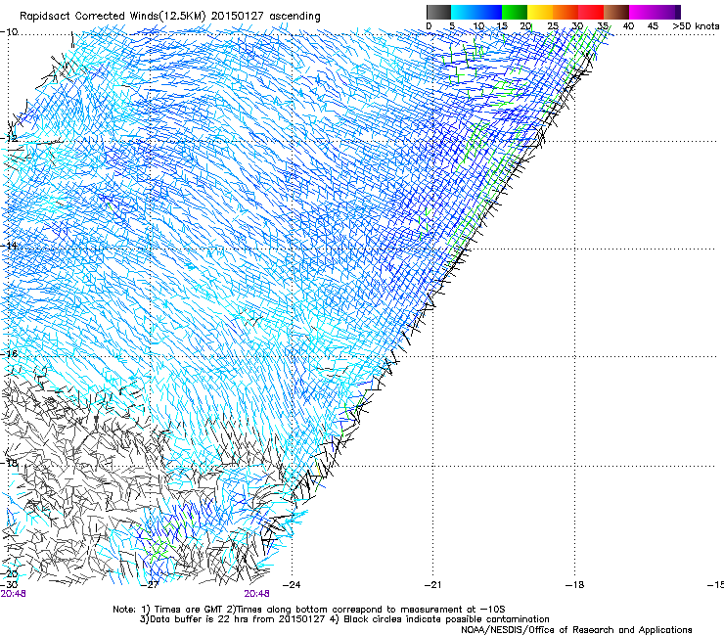Select the red 30-35 knots legend segment

(x=591, y=12)
